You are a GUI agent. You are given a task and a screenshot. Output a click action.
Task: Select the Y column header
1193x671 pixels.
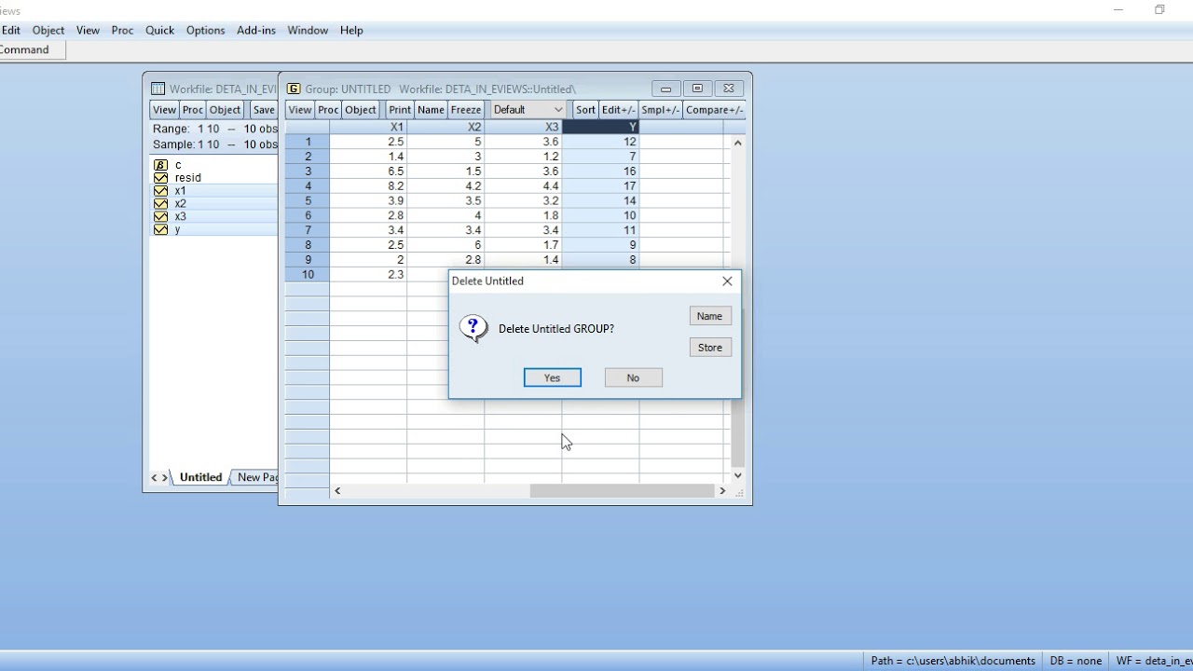(600, 127)
